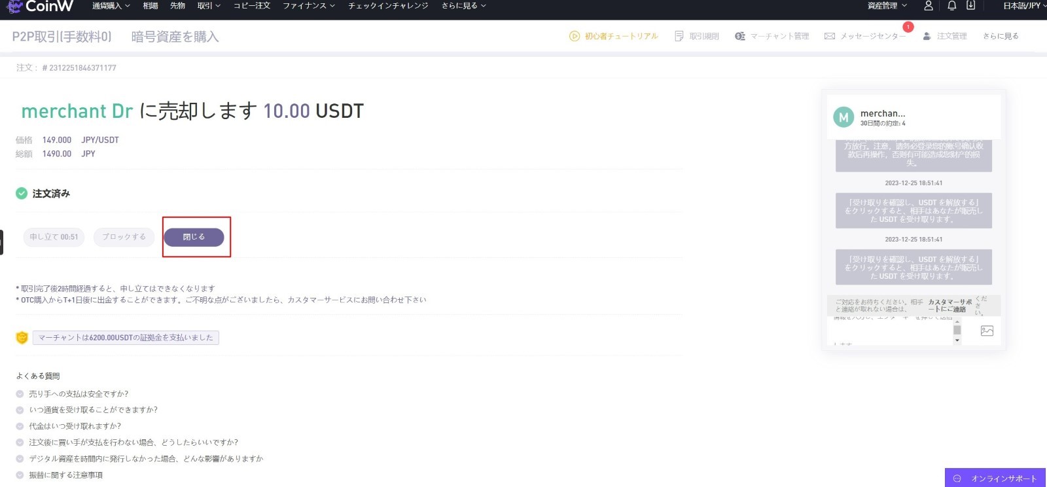
Task: Click the 閉じる button
Action: 194,237
